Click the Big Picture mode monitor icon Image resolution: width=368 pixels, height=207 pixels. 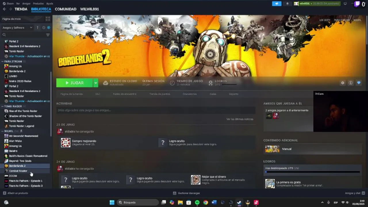[x=345, y=4]
